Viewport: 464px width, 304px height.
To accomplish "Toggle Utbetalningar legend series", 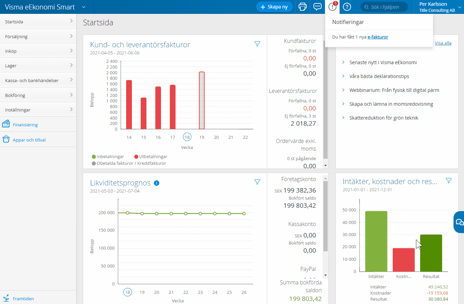I will point(150,157).
